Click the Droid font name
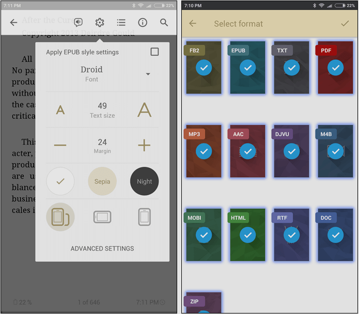This screenshot has width=359, height=314. click(x=91, y=69)
